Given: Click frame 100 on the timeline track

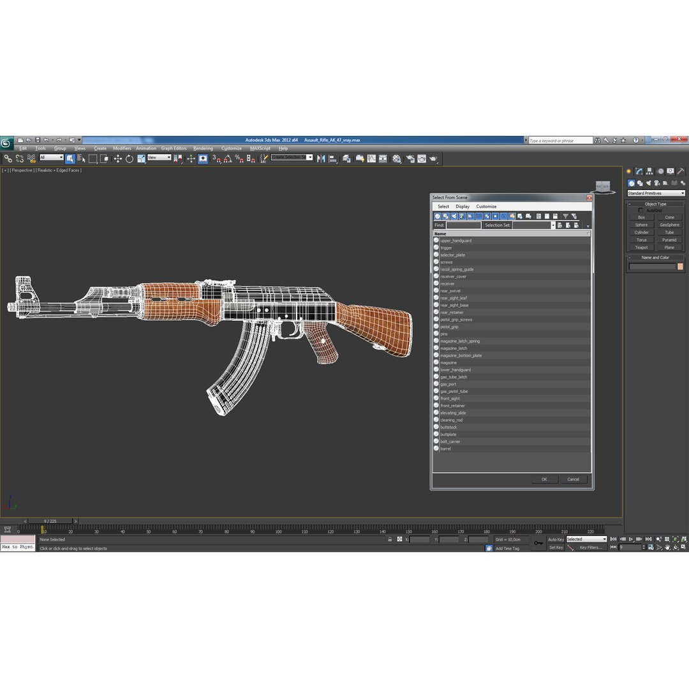Looking at the screenshot, I should 278,530.
